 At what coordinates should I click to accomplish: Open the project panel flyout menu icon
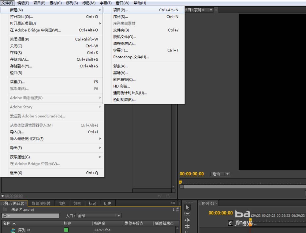(x=173, y=203)
